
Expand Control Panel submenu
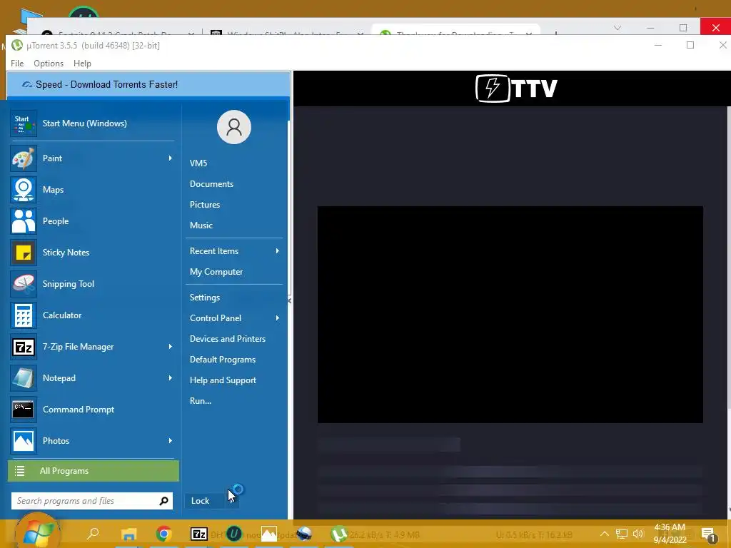pyautogui.click(x=278, y=318)
